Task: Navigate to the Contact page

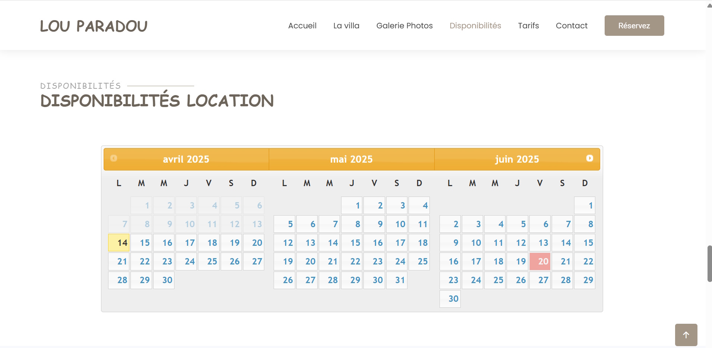Action: (571, 26)
